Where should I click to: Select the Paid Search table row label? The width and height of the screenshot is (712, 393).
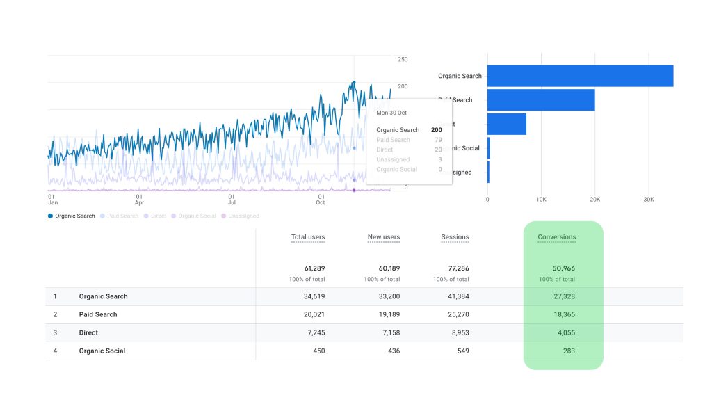click(x=98, y=314)
